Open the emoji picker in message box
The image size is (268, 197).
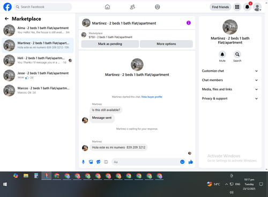(x=182, y=162)
